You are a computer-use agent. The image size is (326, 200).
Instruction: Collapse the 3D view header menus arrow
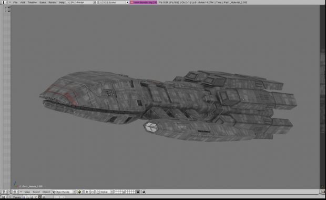tap(21, 192)
